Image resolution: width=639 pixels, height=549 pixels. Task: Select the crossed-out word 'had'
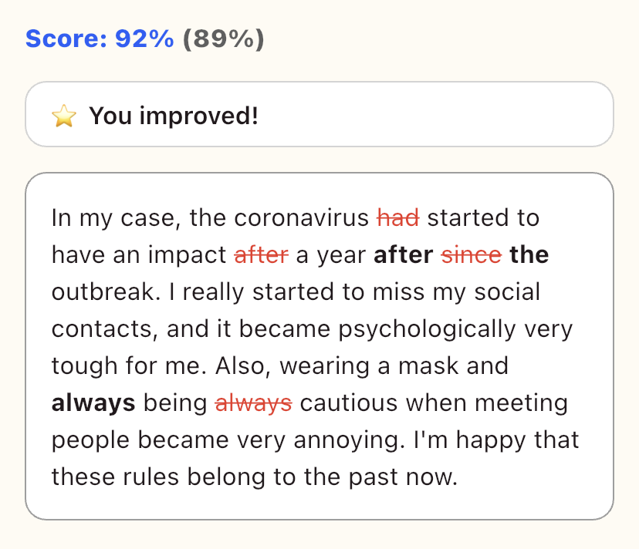pos(399,217)
